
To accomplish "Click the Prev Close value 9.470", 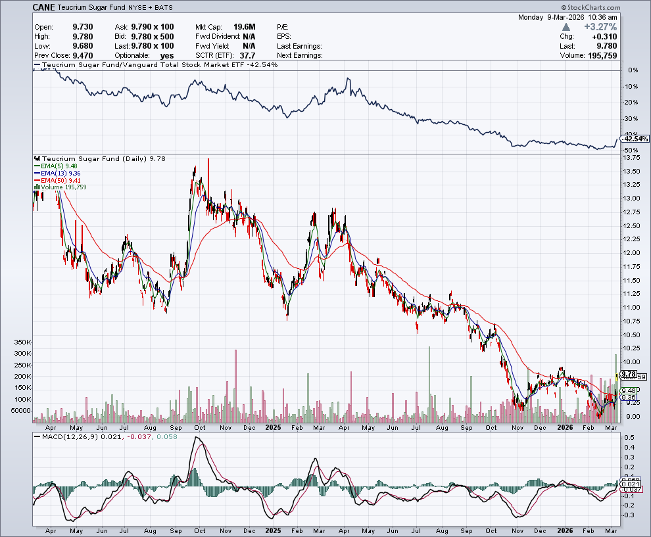I will click(x=83, y=56).
